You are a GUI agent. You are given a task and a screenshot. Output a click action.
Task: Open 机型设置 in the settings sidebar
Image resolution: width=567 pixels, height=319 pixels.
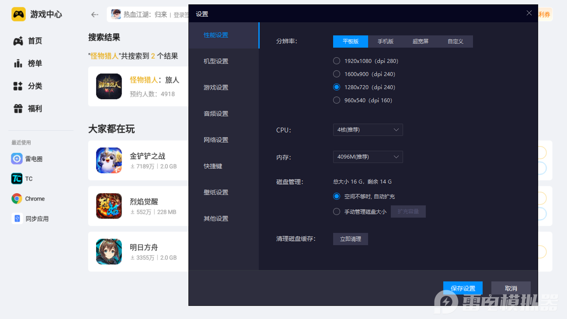216,61
